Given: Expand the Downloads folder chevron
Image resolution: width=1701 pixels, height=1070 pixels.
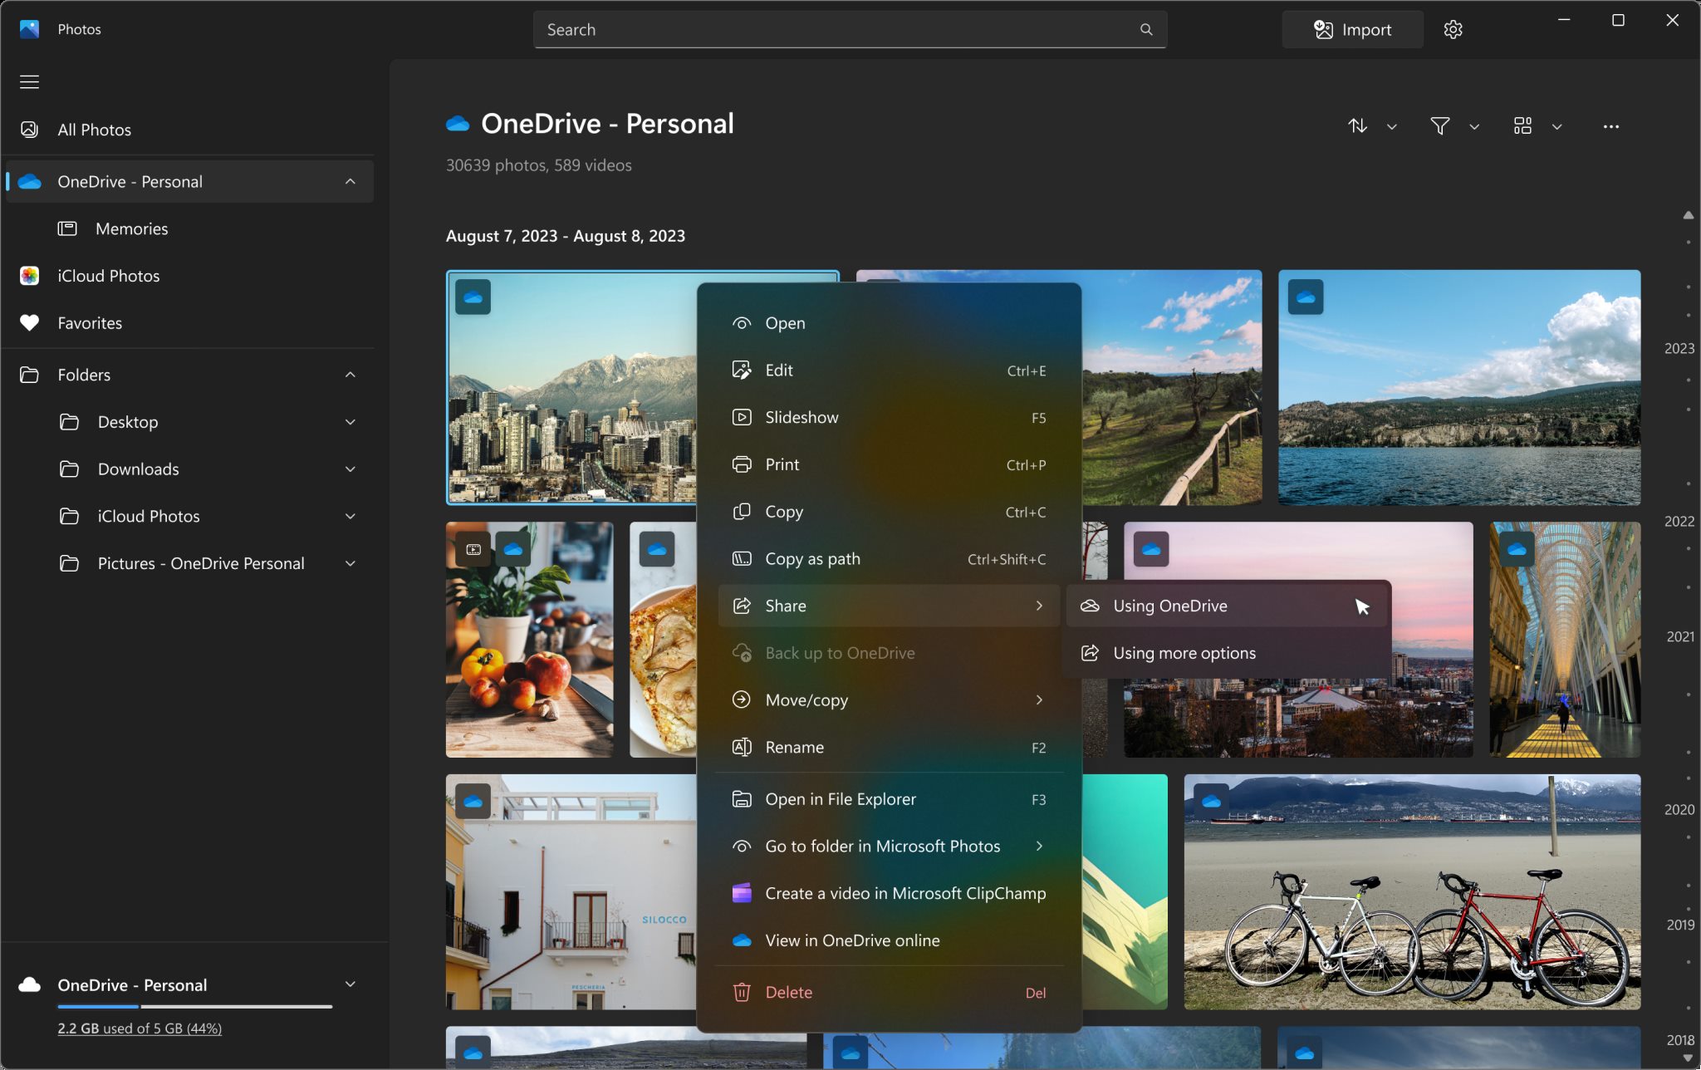Looking at the screenshot, I should pyautogui.click(x=350, y=469).
